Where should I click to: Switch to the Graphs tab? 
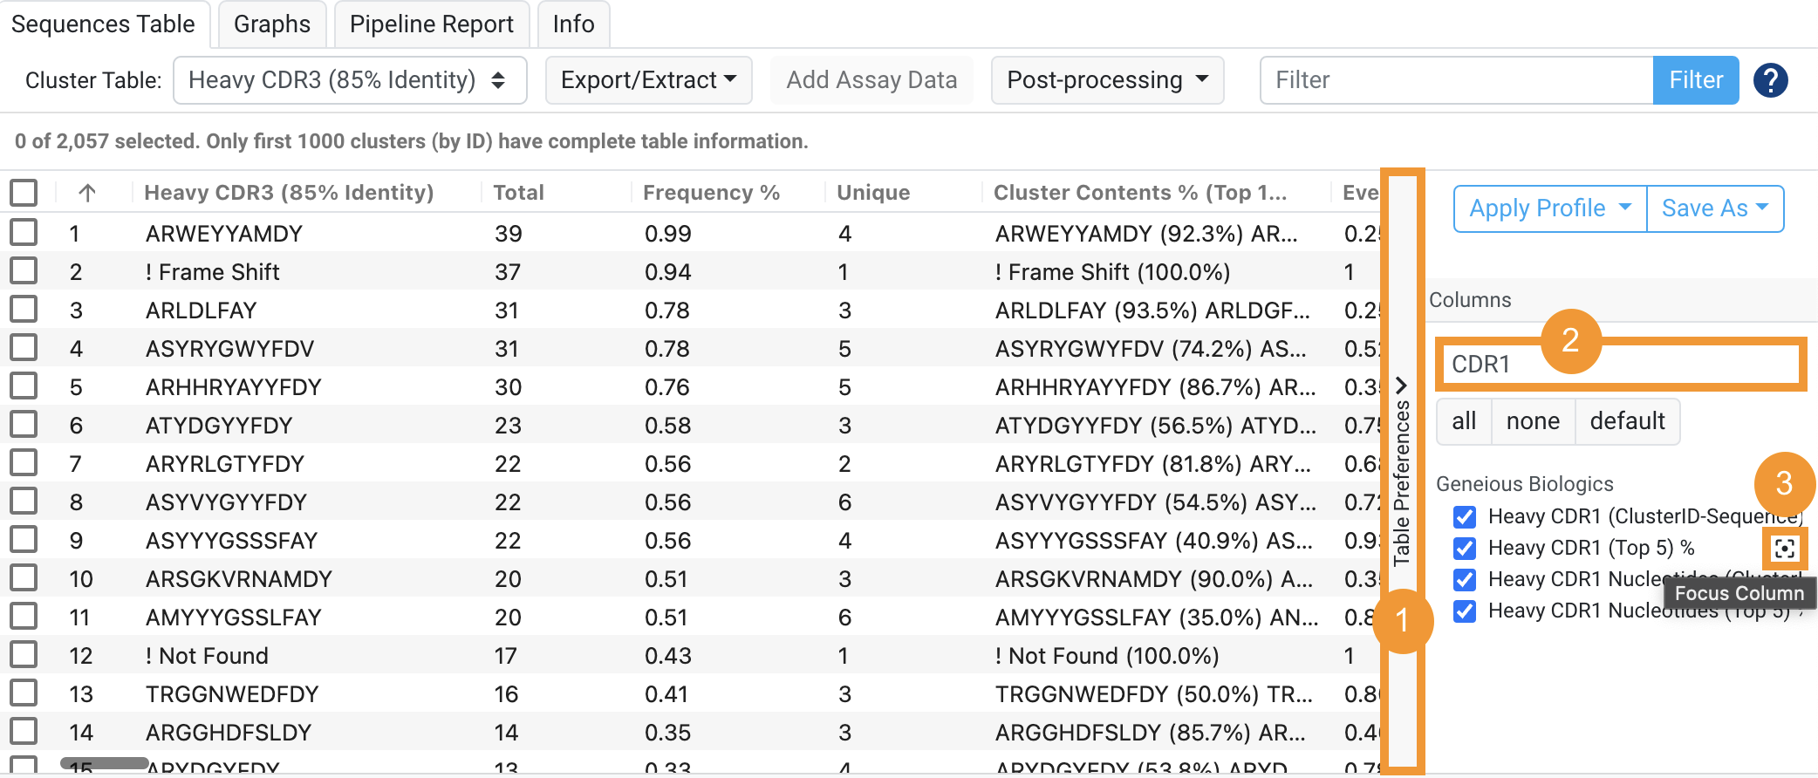(x=271, y=24)
